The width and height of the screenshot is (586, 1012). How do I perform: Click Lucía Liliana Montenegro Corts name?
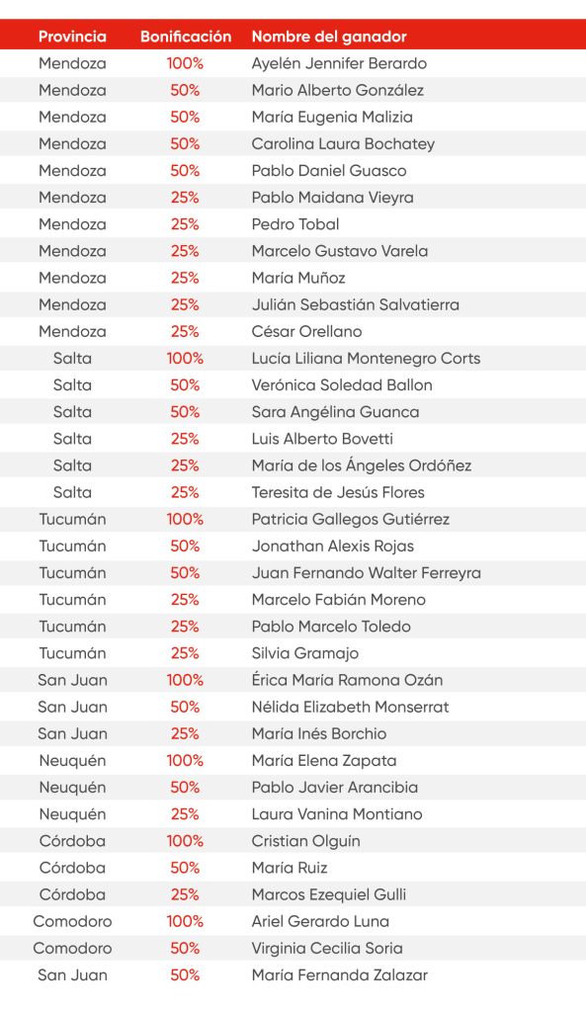[x=366, y=358]
